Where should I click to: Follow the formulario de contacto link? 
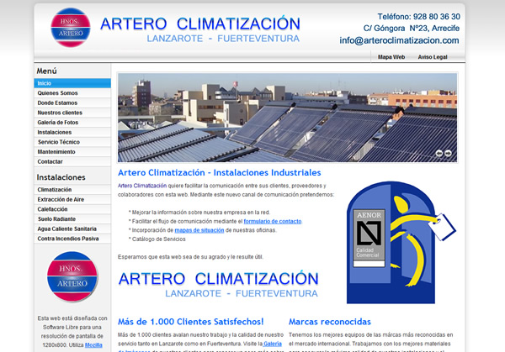(273, 221)
